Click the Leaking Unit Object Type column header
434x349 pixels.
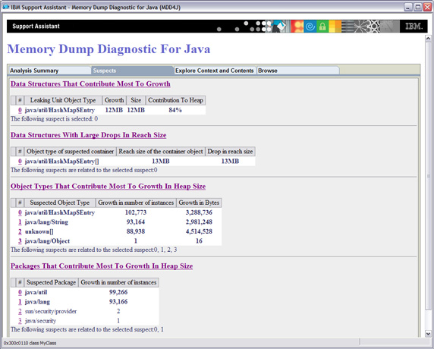63,100
